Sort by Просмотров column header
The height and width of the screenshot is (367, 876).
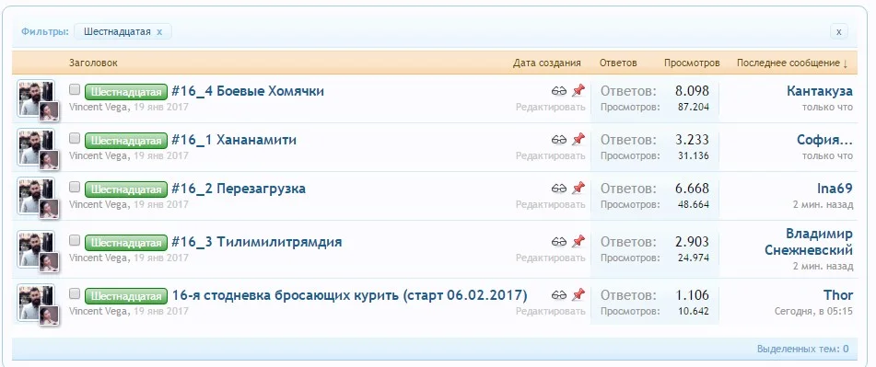point(692,63)
